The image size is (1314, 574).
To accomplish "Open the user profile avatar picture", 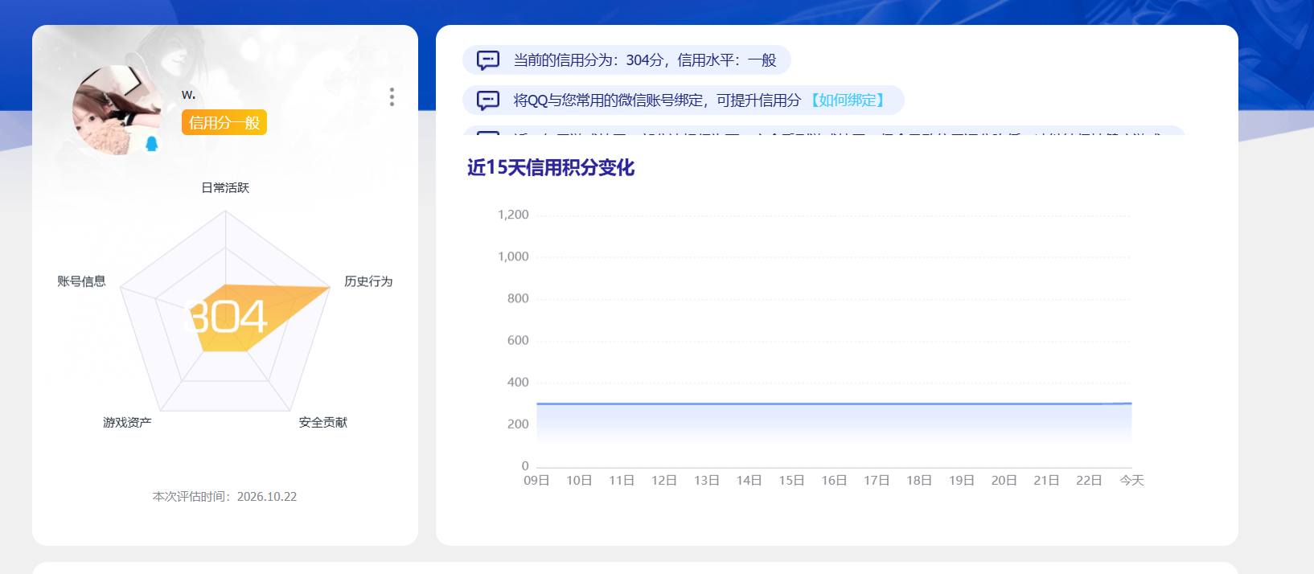I will coord(116,110).
